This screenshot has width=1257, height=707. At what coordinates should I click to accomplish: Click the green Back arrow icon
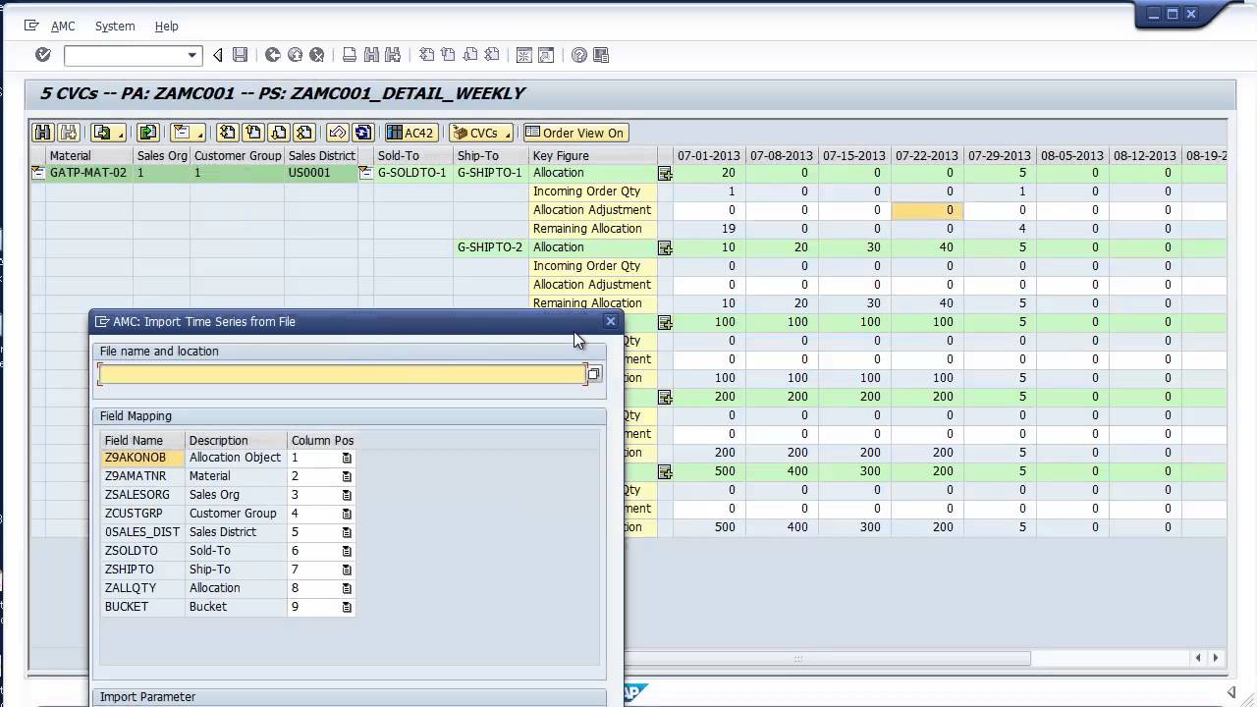(x=273, y=55)
